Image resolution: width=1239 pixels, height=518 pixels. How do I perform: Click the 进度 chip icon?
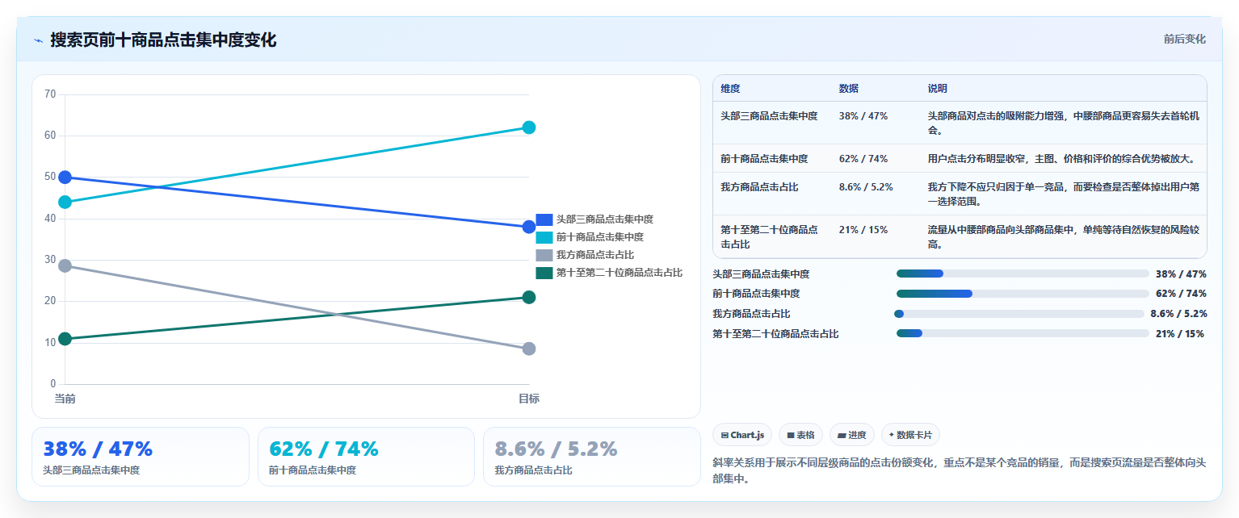pyautogui.click(x=842, y=436)
